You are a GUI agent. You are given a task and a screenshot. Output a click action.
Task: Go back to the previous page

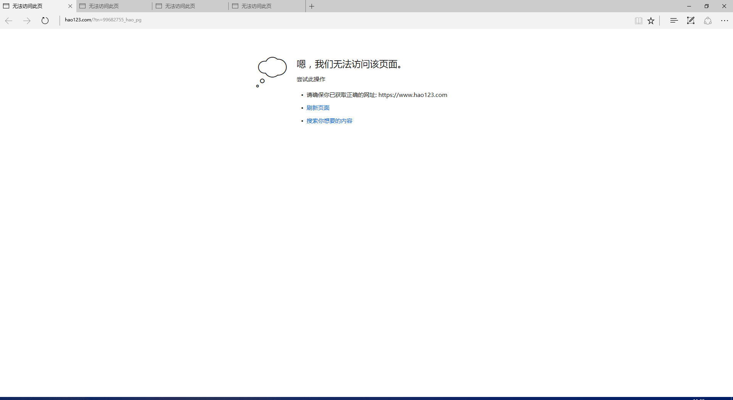coord(9,21)
